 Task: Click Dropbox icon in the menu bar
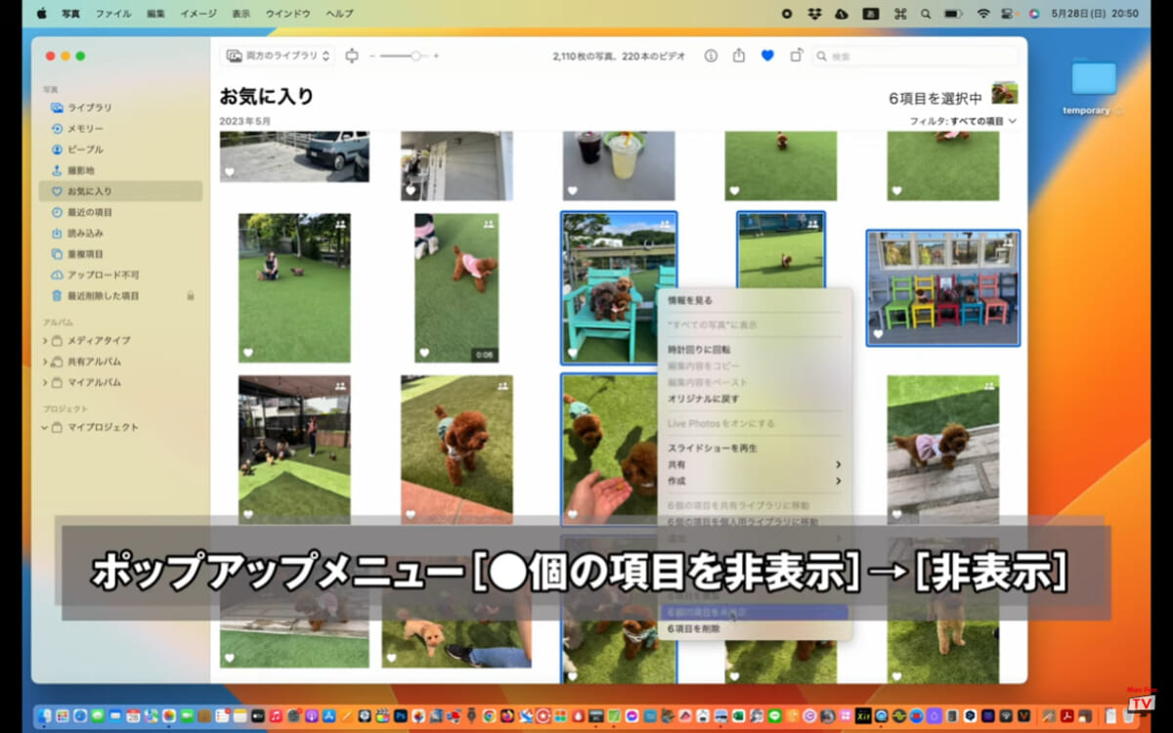tap(814, 14)
